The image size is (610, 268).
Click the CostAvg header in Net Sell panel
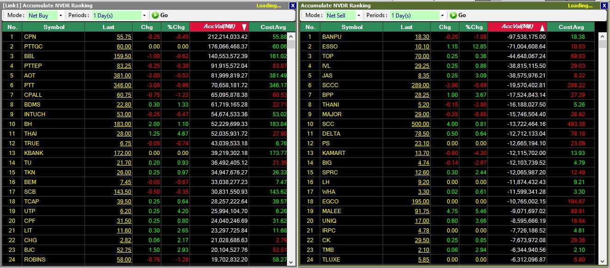point(571,27)
